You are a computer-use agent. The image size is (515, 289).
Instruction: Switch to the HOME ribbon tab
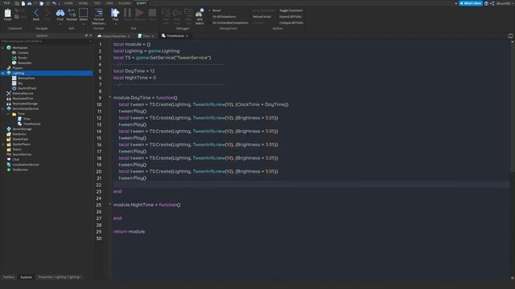(68, 3)
